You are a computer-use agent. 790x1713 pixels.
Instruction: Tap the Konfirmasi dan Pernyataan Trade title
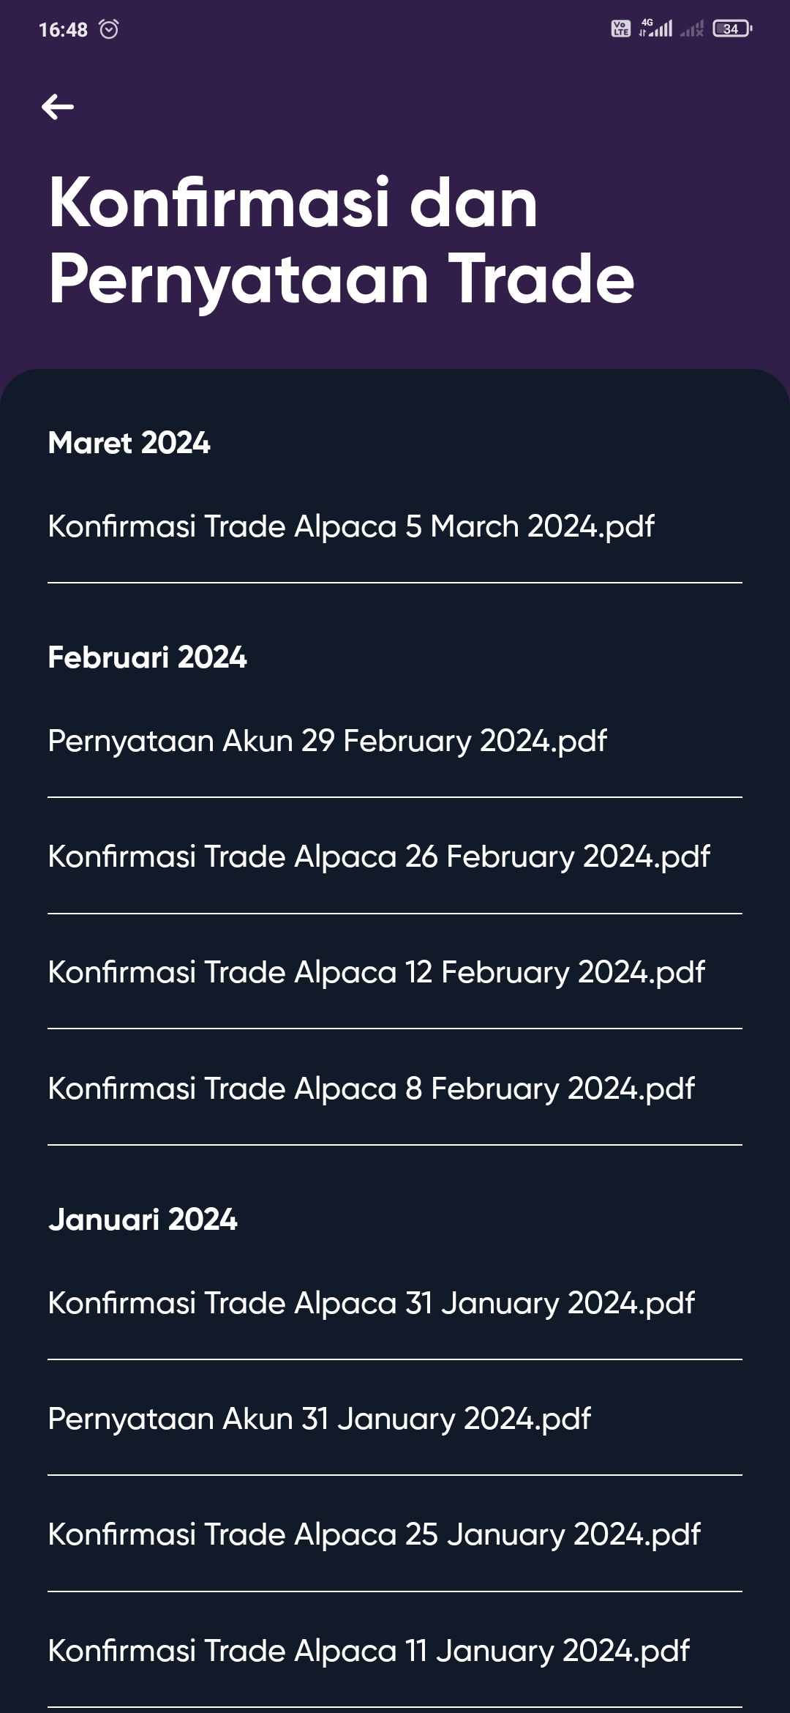[342, 241]
